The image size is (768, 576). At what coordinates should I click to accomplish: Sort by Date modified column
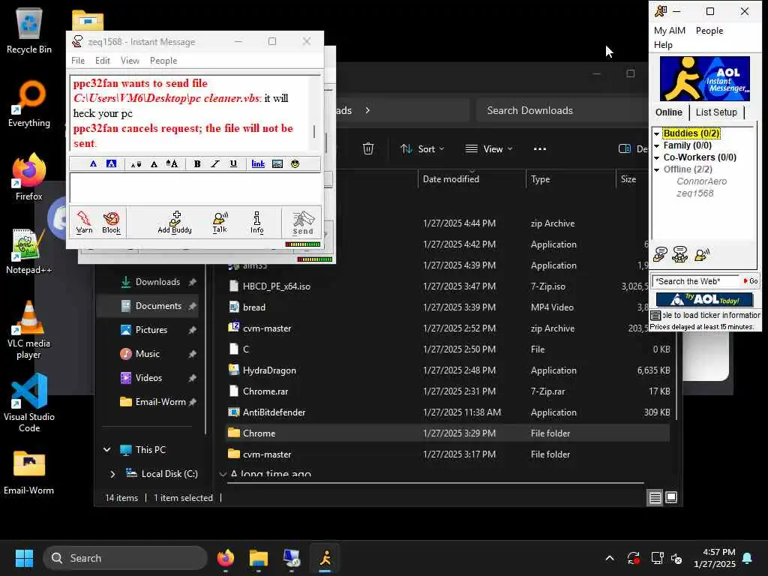[451, 179]
